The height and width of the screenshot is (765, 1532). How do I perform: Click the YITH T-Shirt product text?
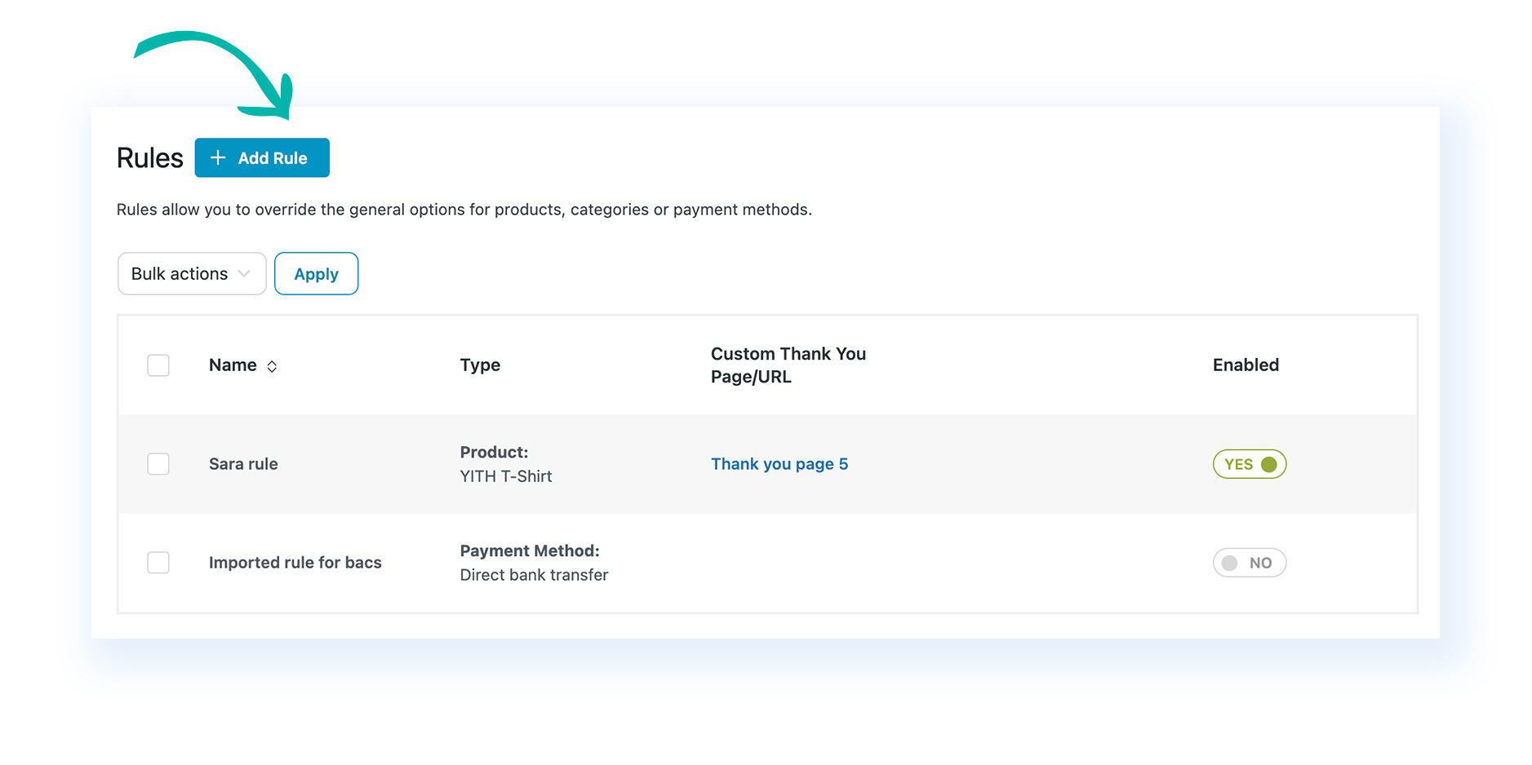(505, 476)
